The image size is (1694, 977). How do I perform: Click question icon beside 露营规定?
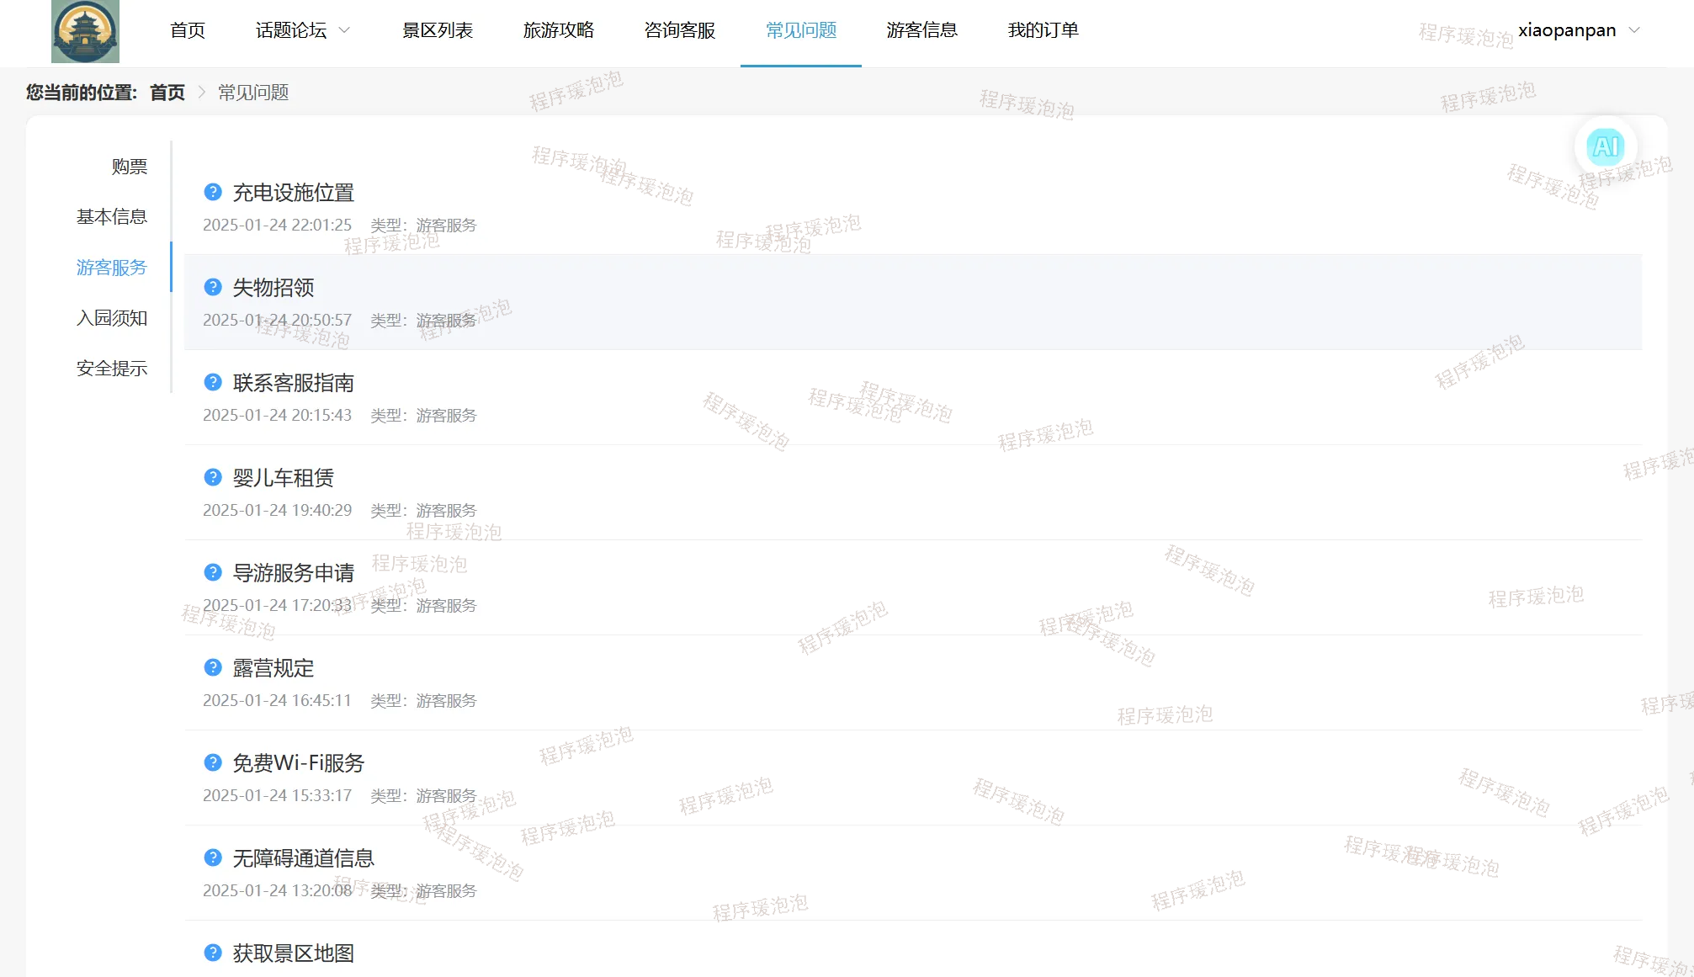point(213,667)
